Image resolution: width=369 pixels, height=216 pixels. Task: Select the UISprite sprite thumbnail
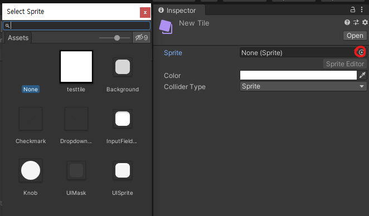point(123,170)
